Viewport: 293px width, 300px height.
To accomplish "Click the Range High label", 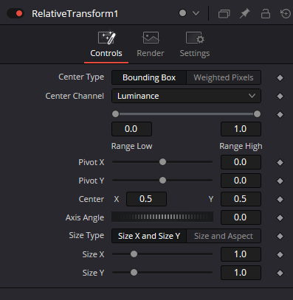I will (x=241, y=146).
